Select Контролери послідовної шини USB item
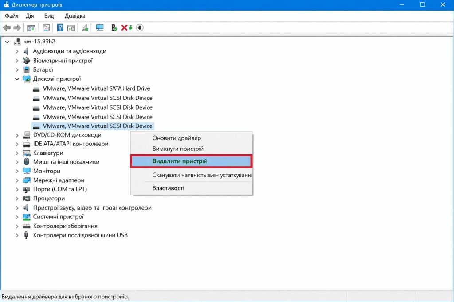Screen dimensions: 454x302 [x=80, y=235]
